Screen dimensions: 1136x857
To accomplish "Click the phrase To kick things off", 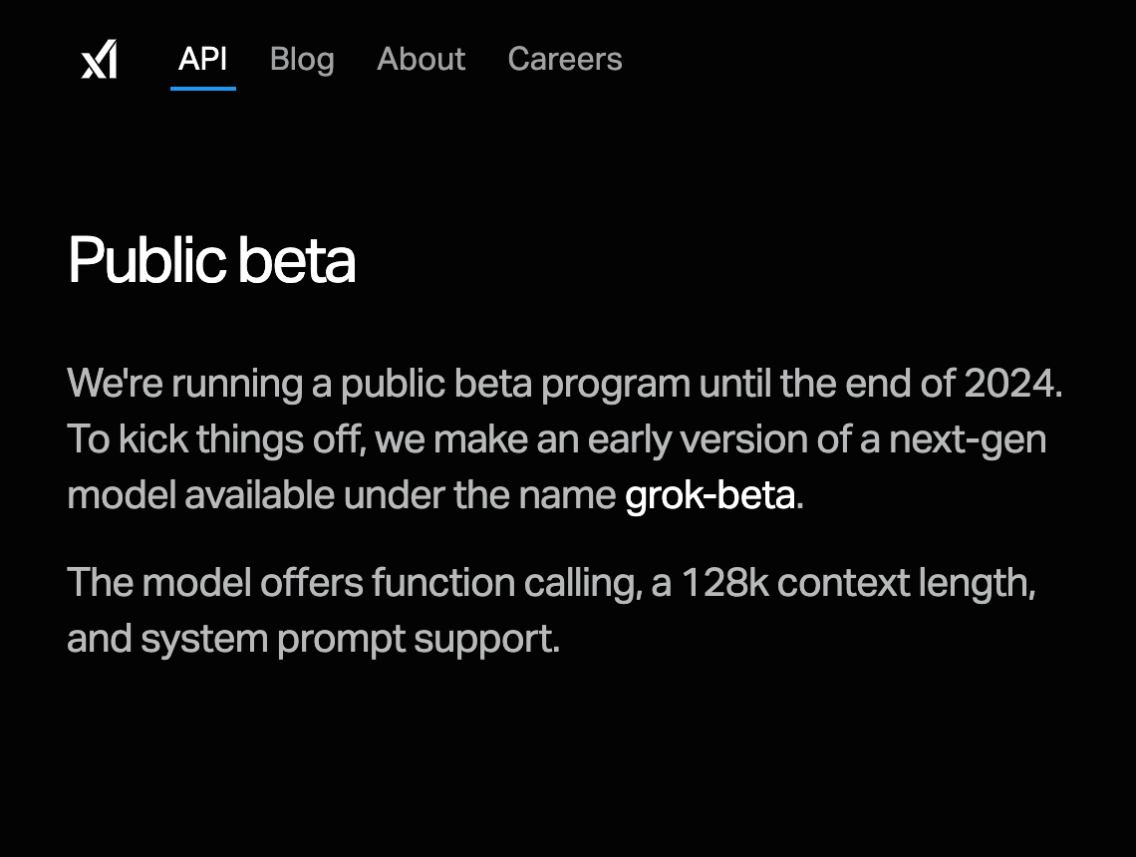I will pyautogui.click(x=215, y=439).
